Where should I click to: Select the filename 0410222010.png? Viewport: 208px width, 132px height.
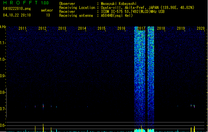17,9
